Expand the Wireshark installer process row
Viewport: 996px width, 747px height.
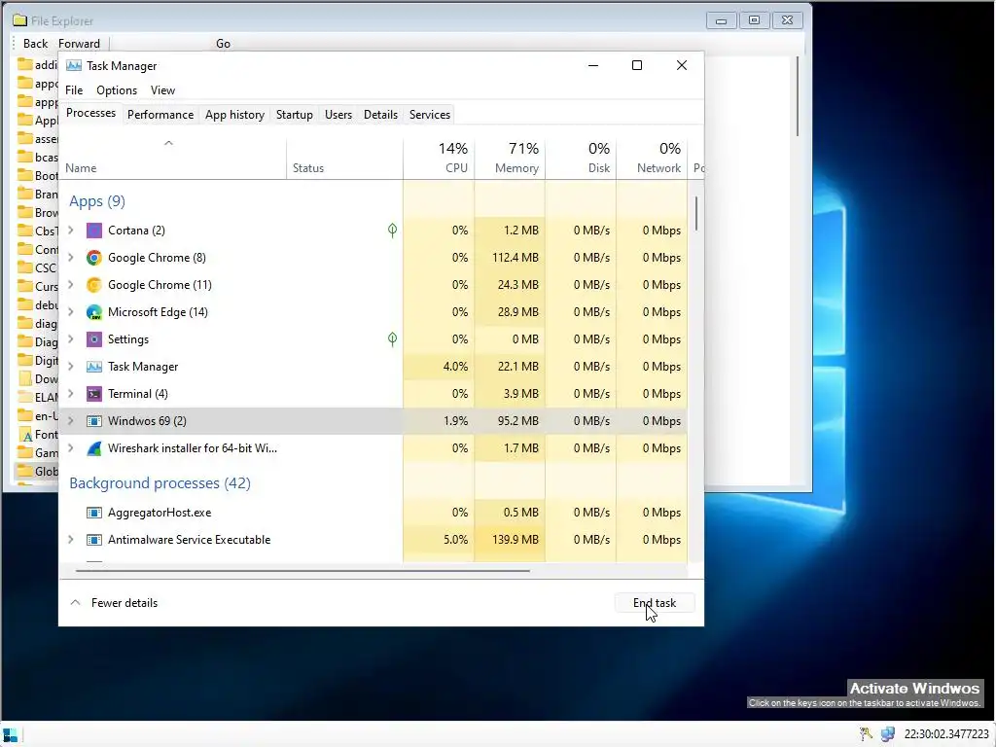70,448
